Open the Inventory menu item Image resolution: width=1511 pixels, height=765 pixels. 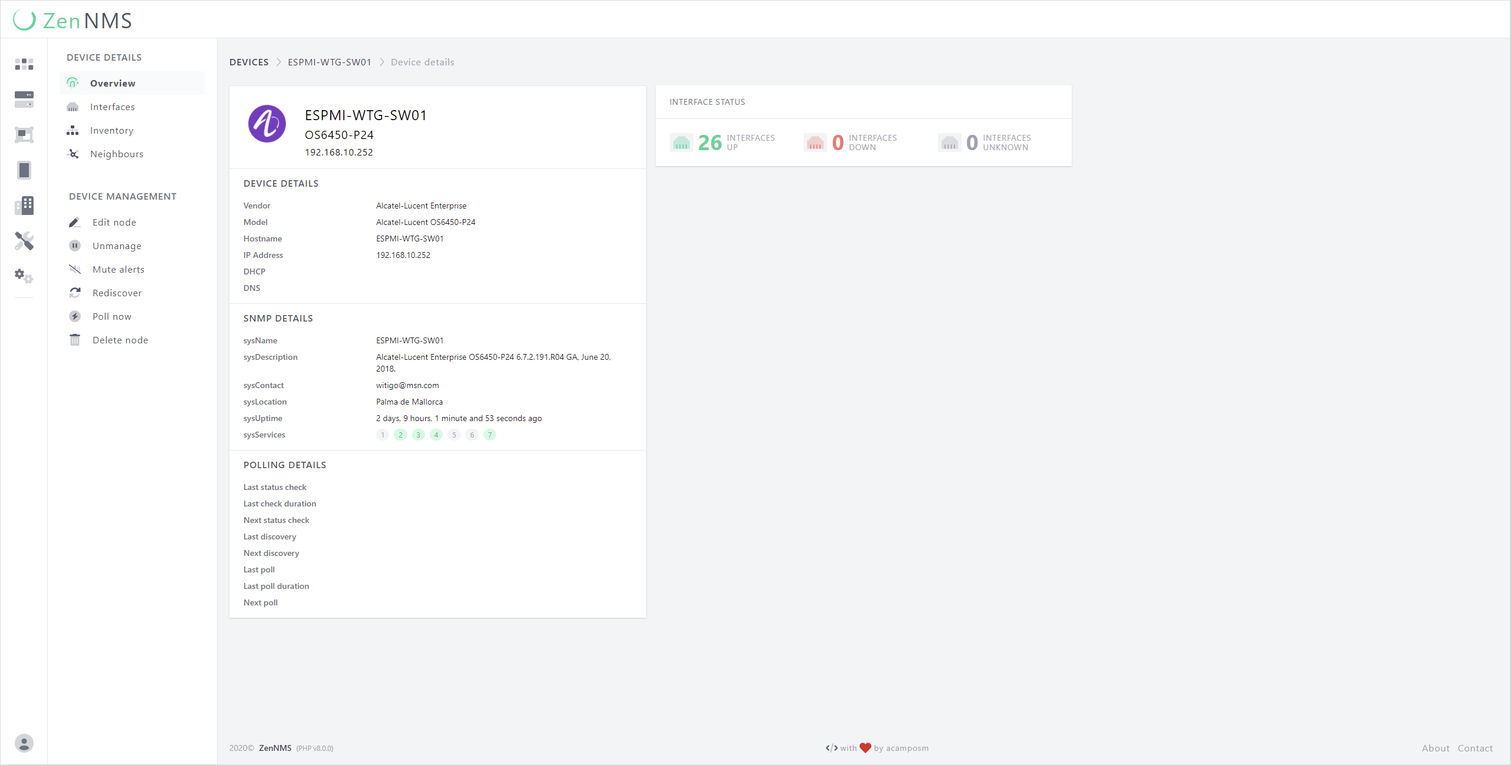133,130
